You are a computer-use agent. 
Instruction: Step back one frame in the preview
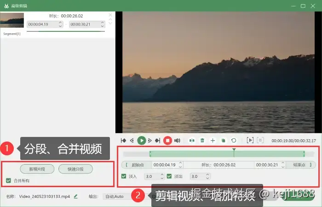[x=132, y=141]
